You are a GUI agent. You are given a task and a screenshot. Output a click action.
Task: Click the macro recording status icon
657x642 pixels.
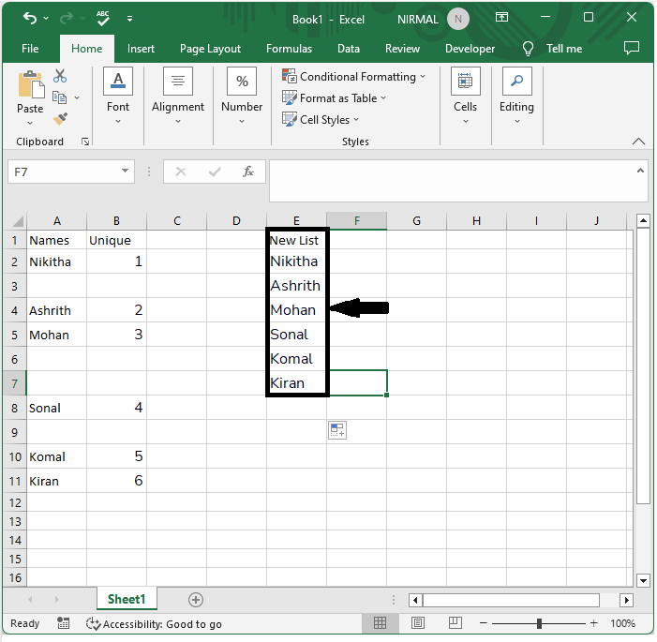click(63, 623)
